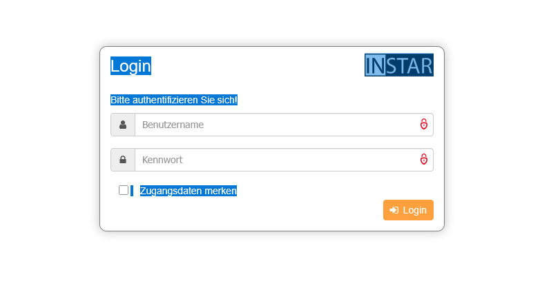This screenshot has width=551, height=292.
Task: Click empty header space between Login title and logo
Action: pos(255,65)
